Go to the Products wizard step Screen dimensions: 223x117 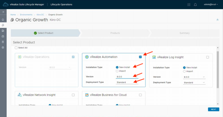[x=115, y=33]
